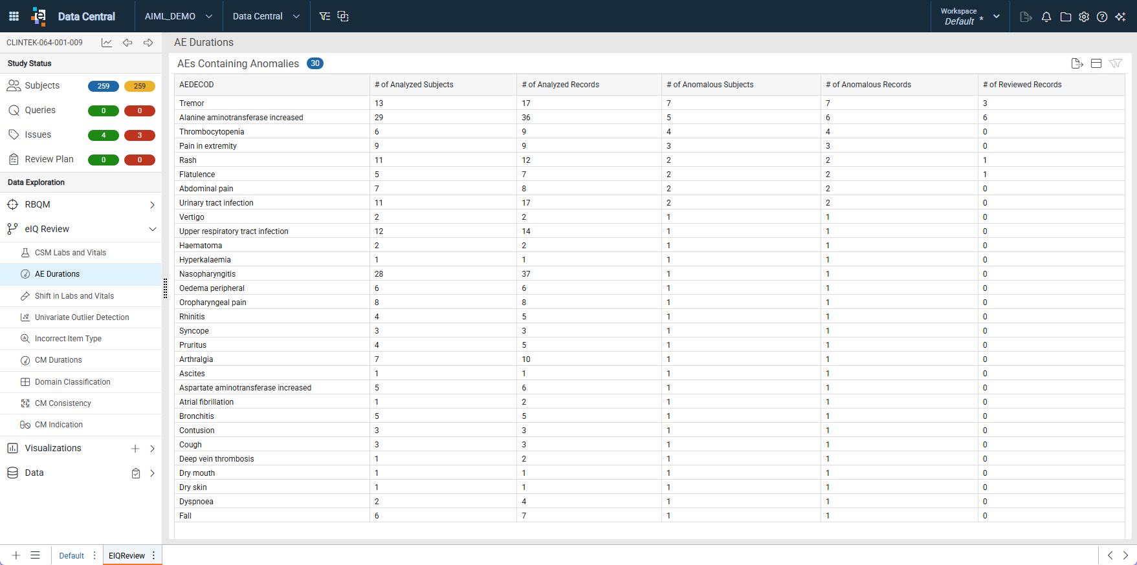Screen dimensions: 1137x565
Task: Add a new visualization with plus icon
Action: tap(135, 449)
